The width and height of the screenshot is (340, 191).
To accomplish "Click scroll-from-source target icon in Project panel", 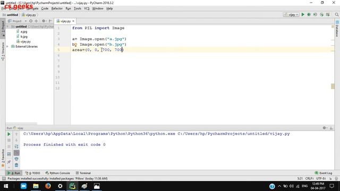I will (x=31, y=21).
